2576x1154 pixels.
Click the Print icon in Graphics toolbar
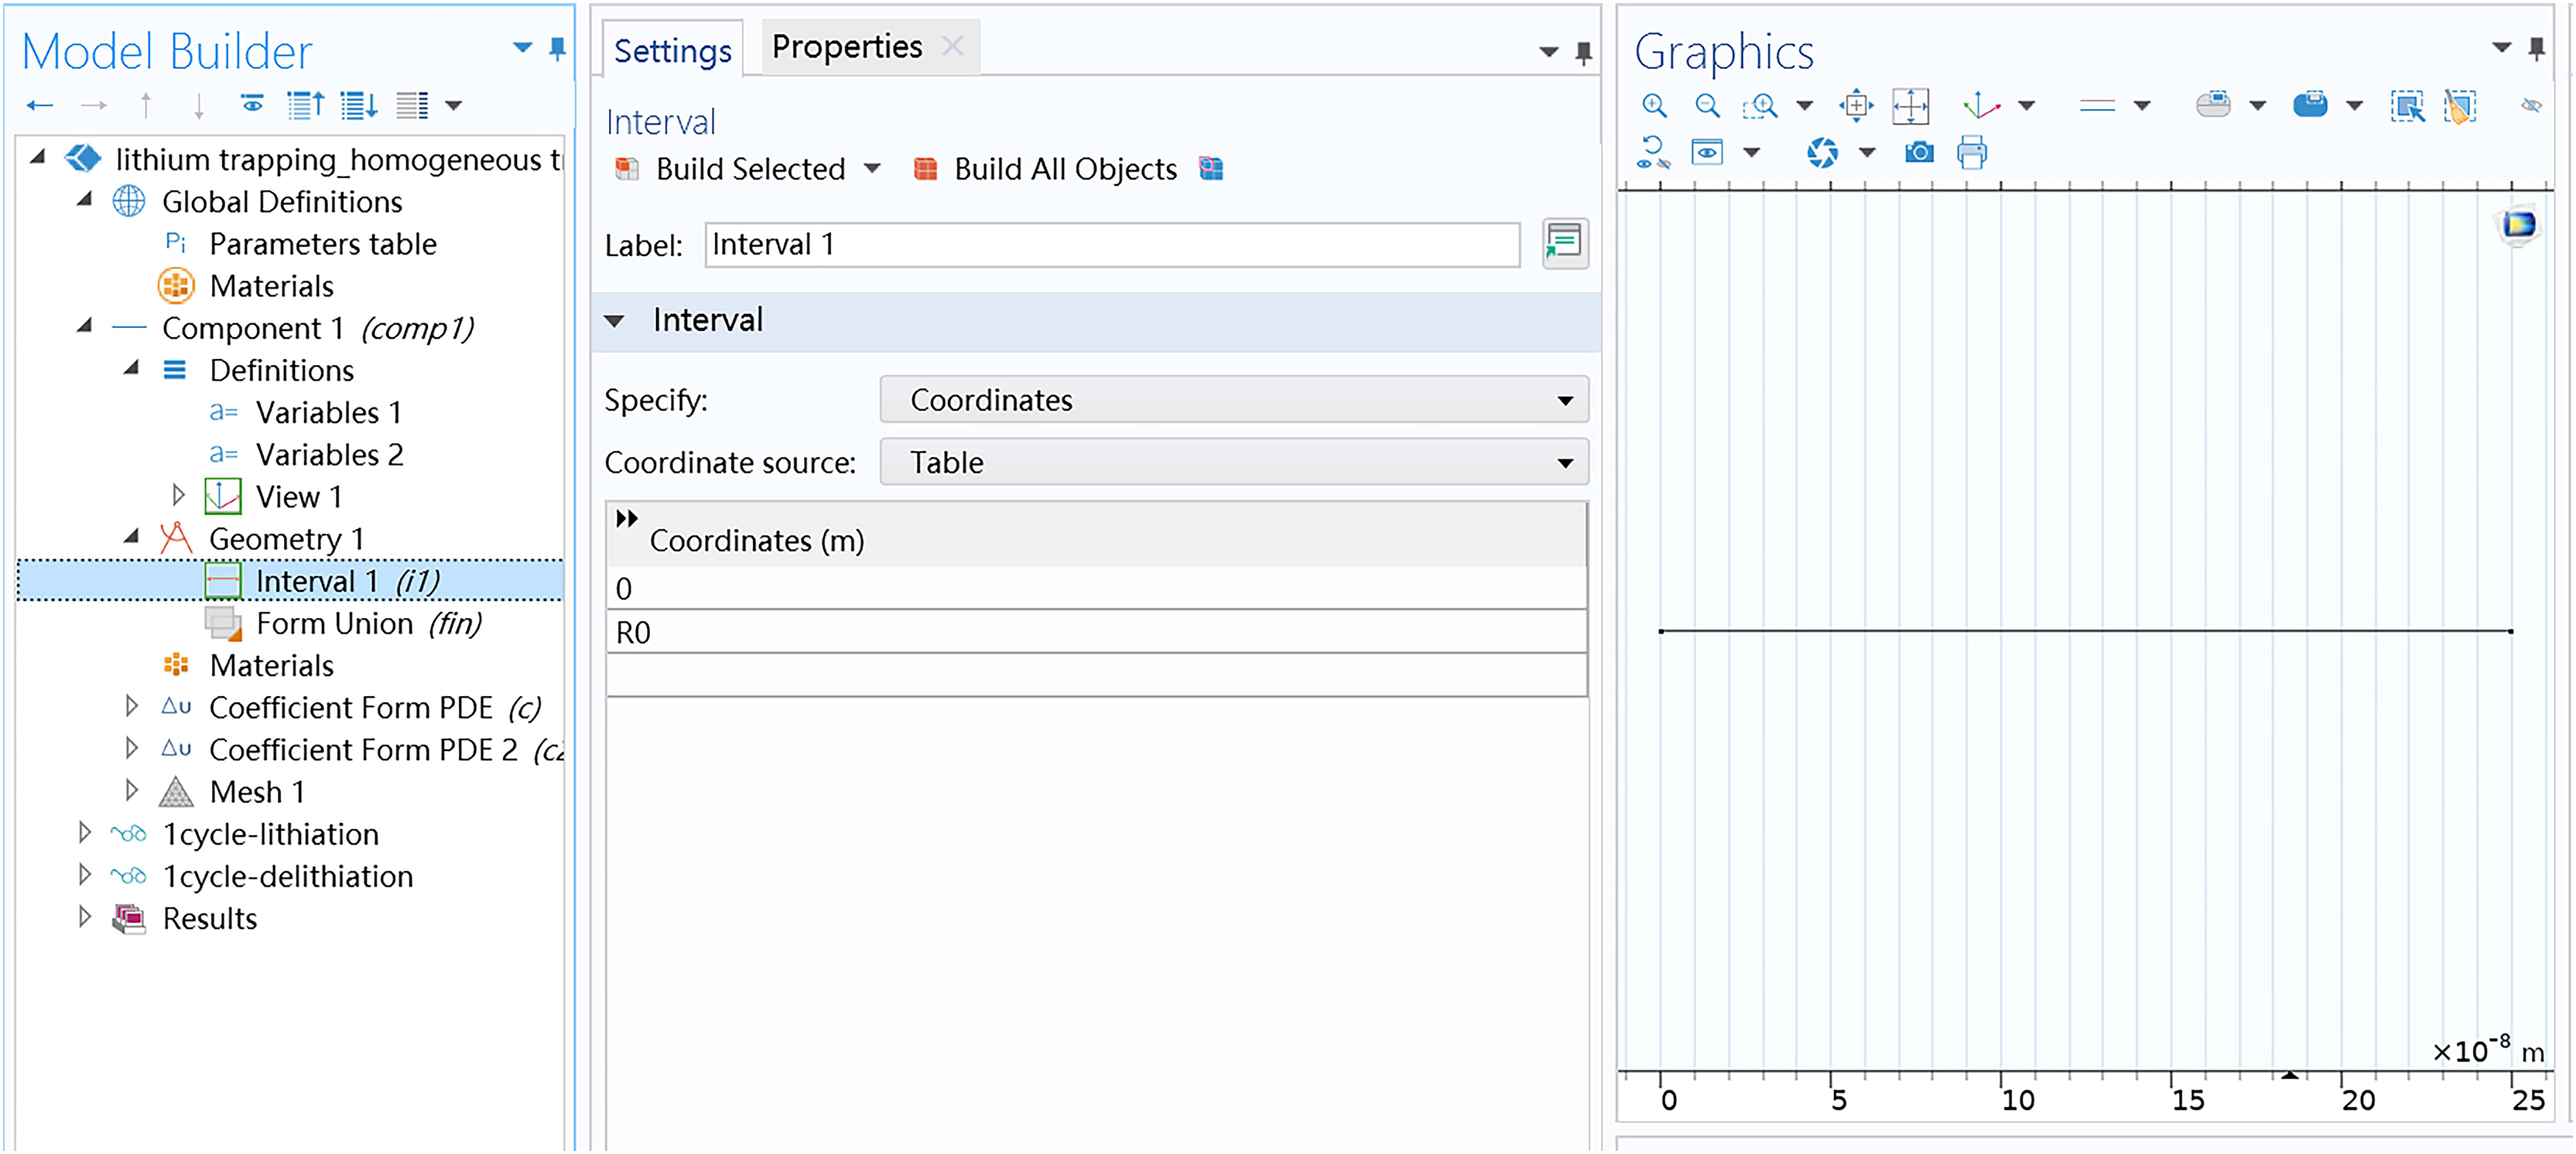pyautogui.click(x=1972, y=153)
